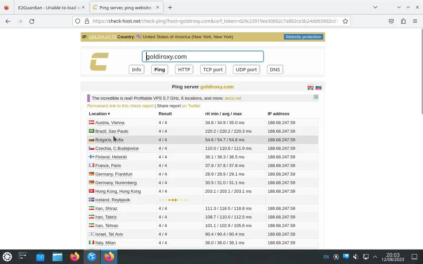Image resolution: width=423 pixels, height=264 pixels.
Task: Open the site security shield icon
Action: coord(78,21)
